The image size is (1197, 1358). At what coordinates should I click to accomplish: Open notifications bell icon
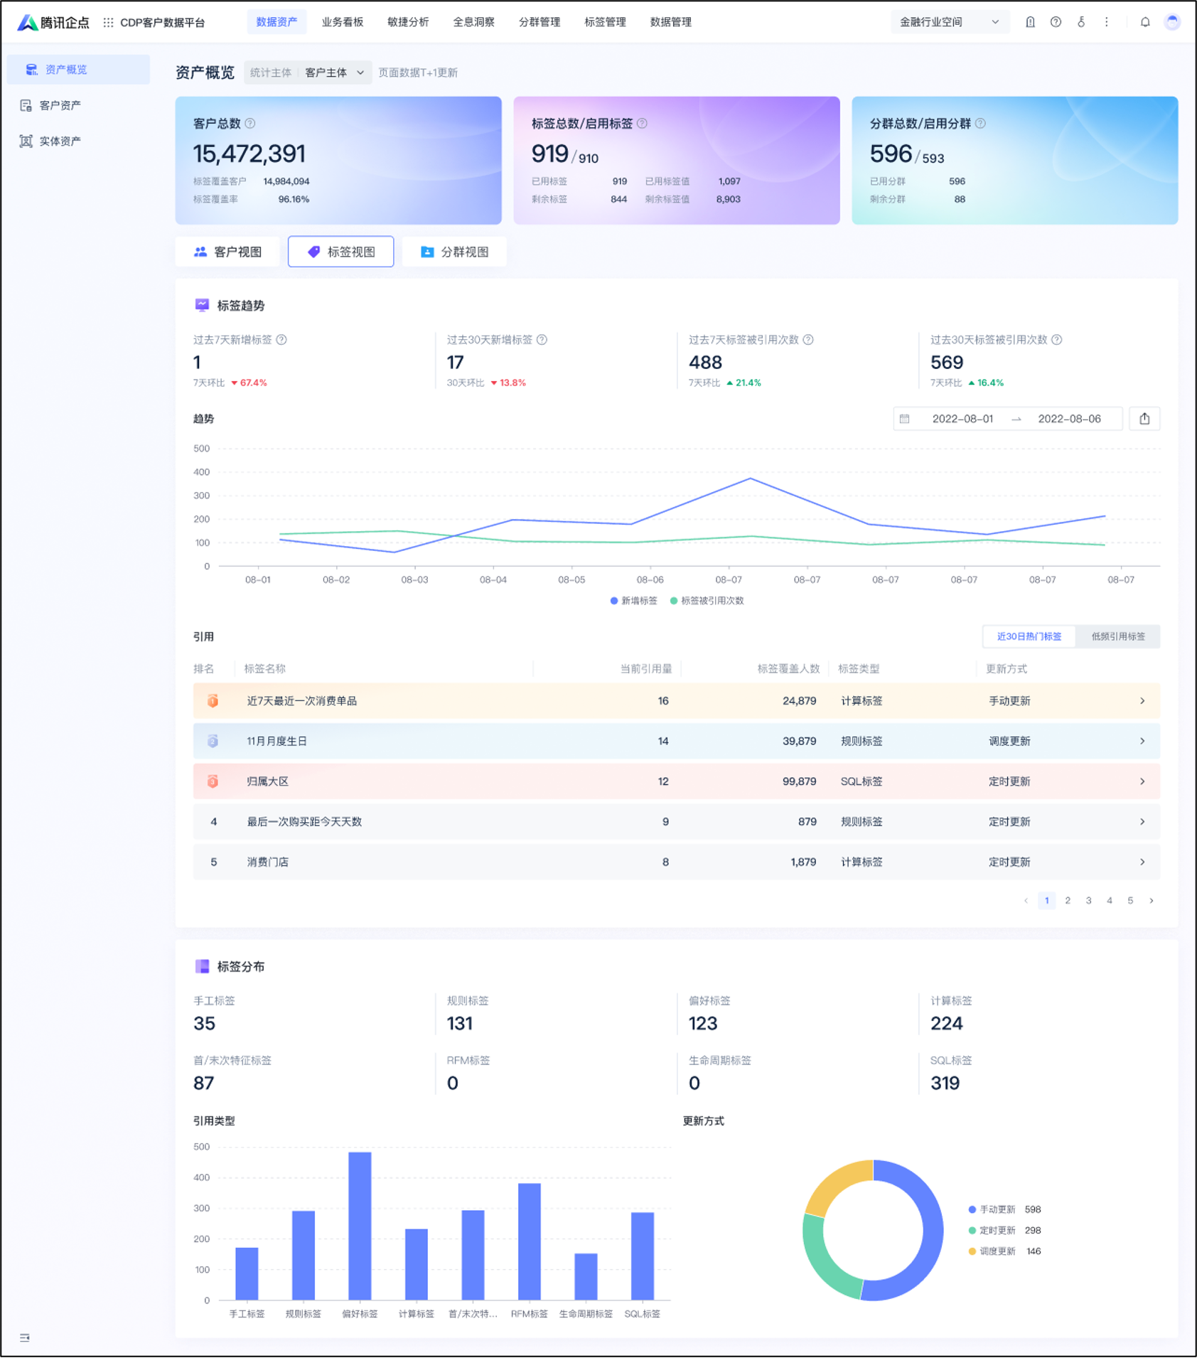coord(1144,22)
